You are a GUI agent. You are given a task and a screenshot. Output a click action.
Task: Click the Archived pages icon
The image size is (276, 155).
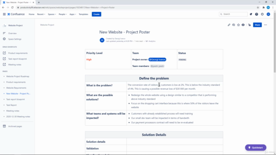click(x=4, y=126)
